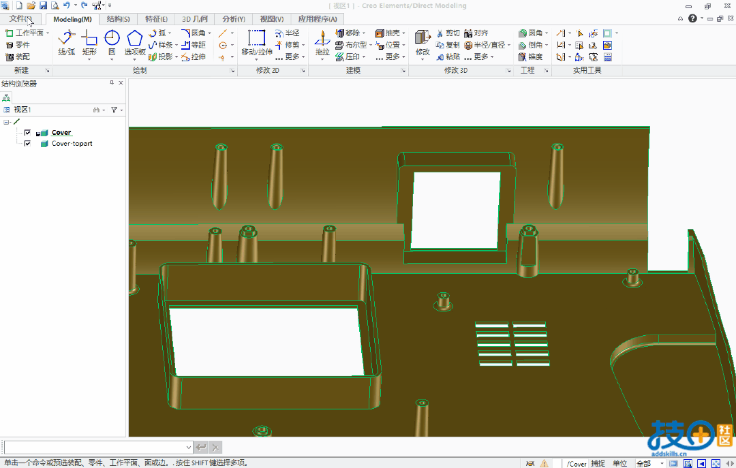
Task: Open the 工作平面 dropdown arrow
Action: 48,33
